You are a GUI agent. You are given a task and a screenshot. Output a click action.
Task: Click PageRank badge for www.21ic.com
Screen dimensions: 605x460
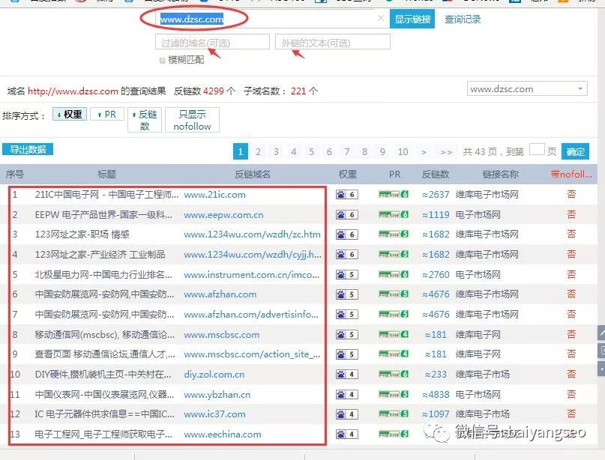(394, 194)
